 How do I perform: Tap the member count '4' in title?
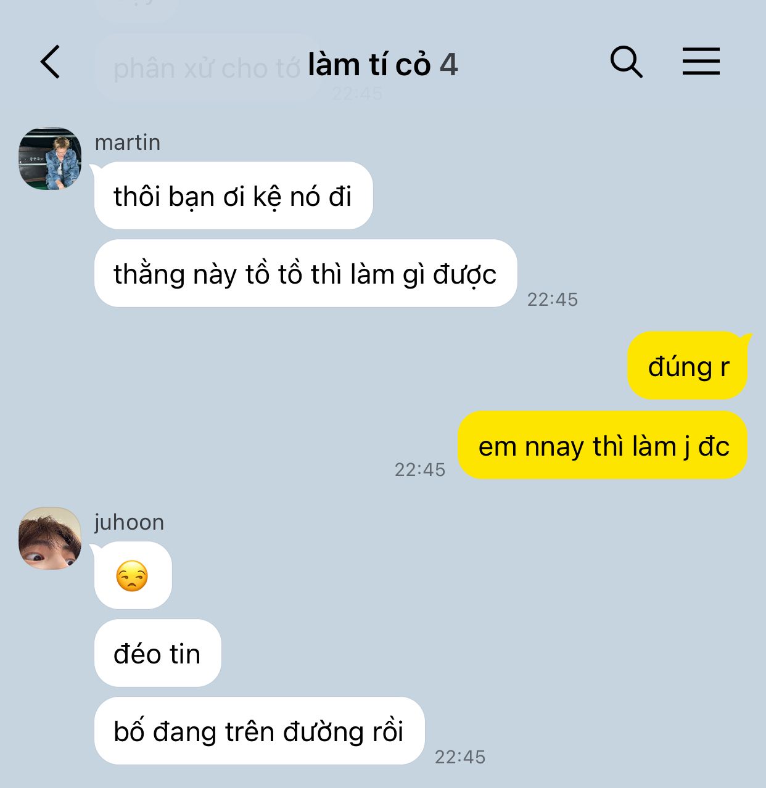pos(448,65)
